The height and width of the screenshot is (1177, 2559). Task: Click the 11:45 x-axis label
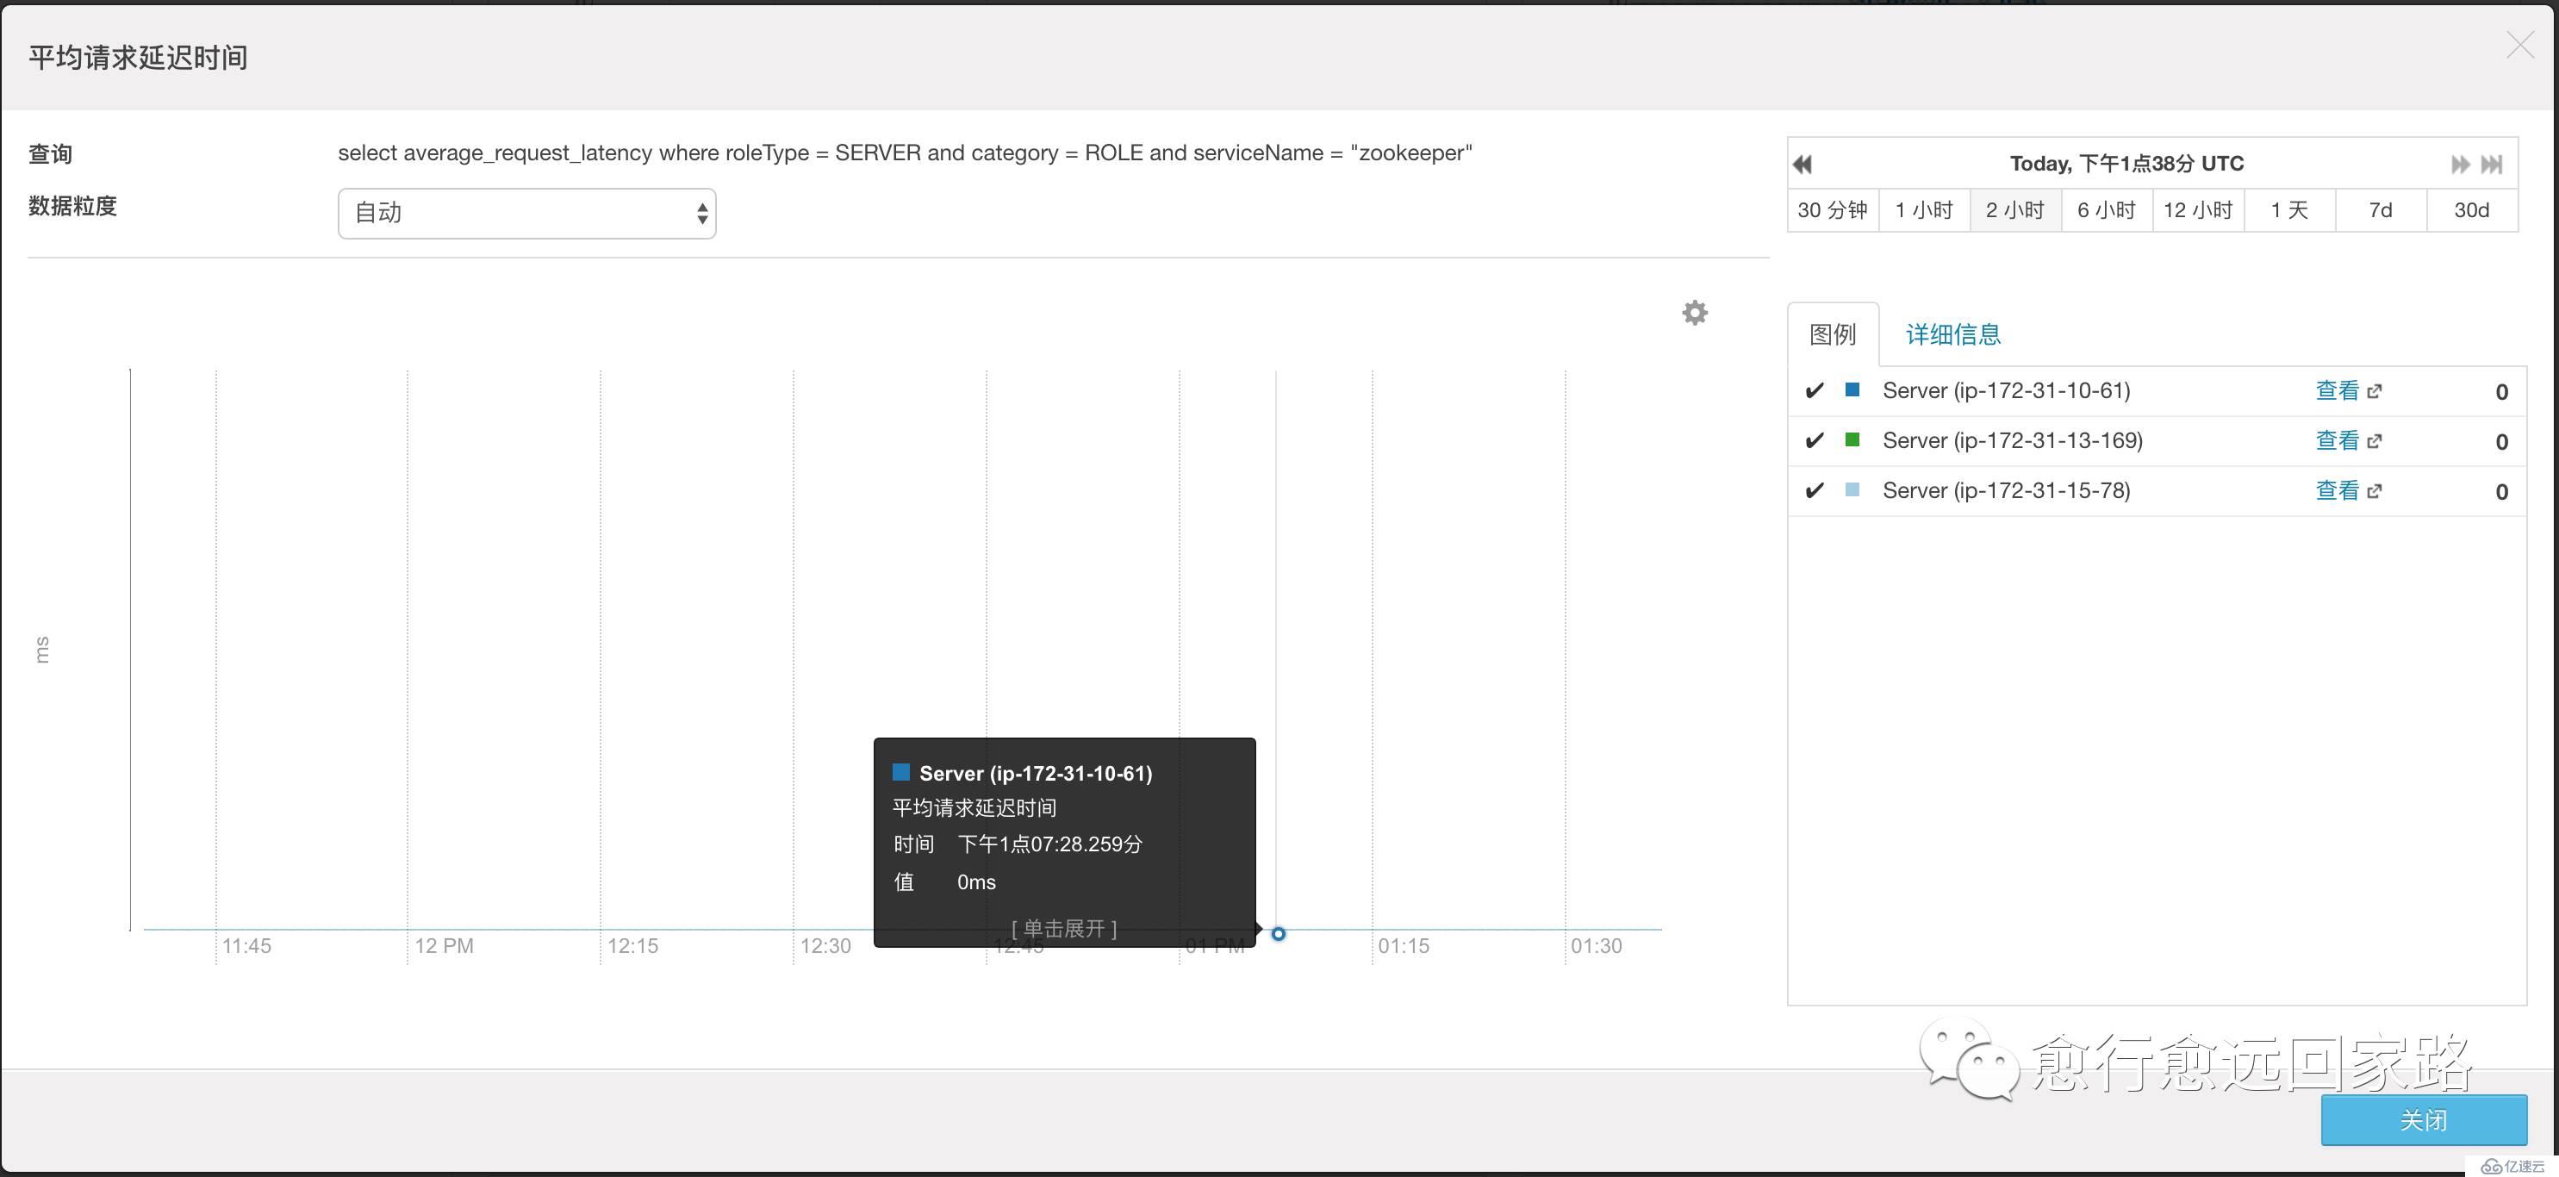pos(246,947)
